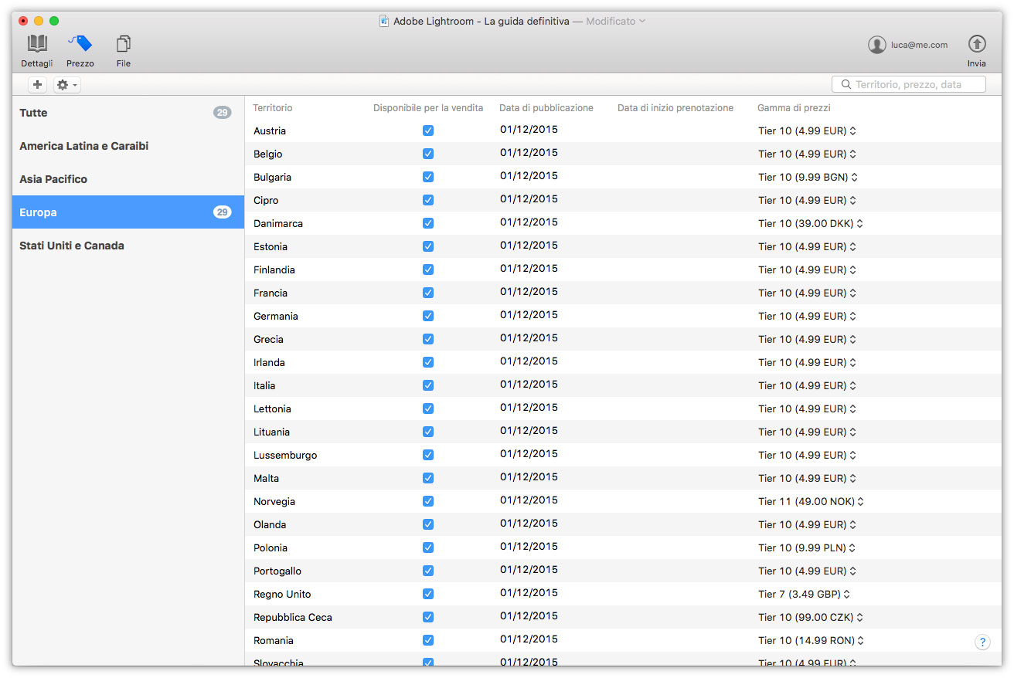This screenshot has width=1014, height=678.
Task: Open the Dettagli book icon
Action: click(x=37, y=43)
